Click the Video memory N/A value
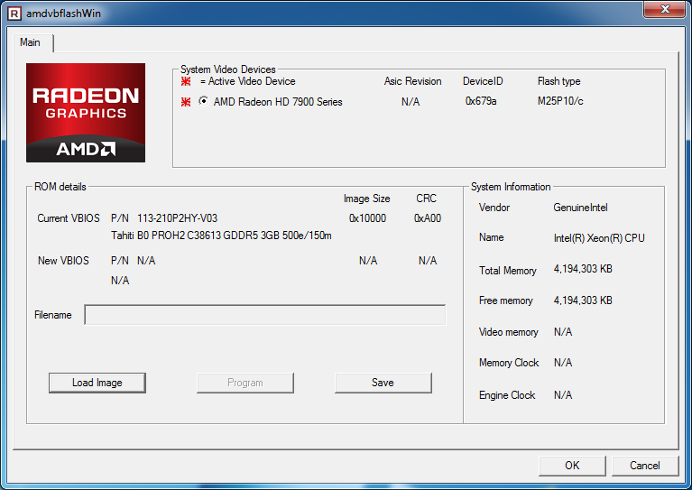Viewport: 692px width, 490px height. 563,332
